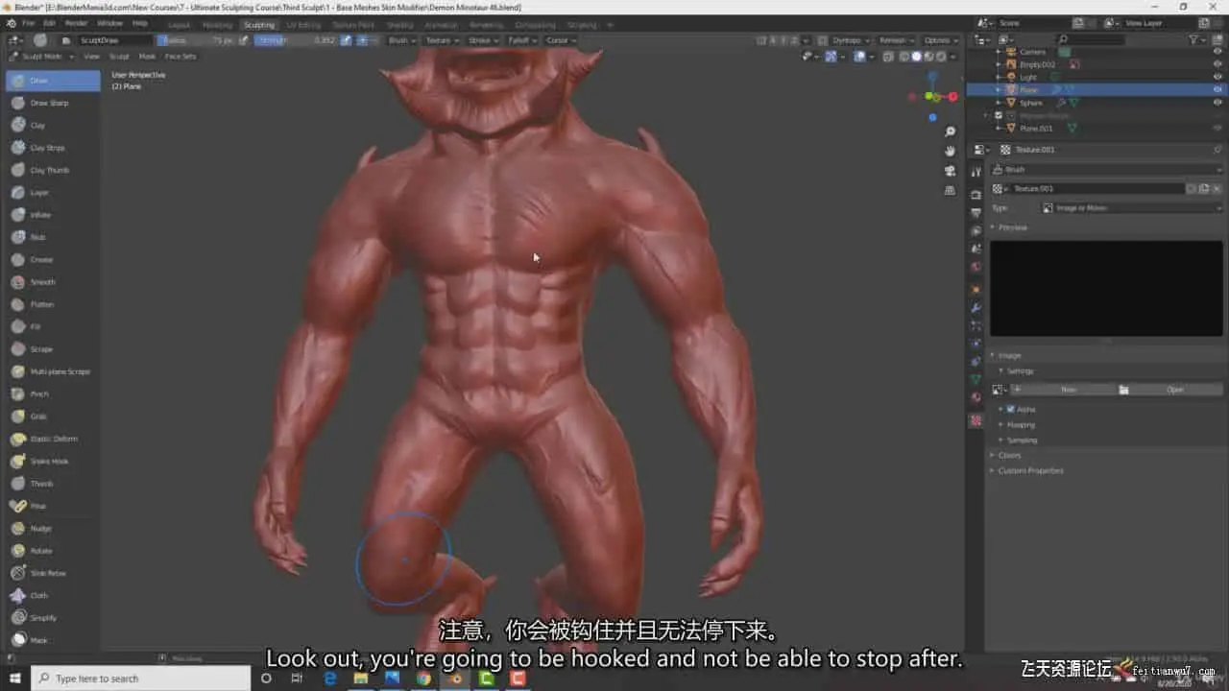This screenshot has height=691, width=1229.
Task: Pick the Clay Thumb brush
Action: point(53,170)
